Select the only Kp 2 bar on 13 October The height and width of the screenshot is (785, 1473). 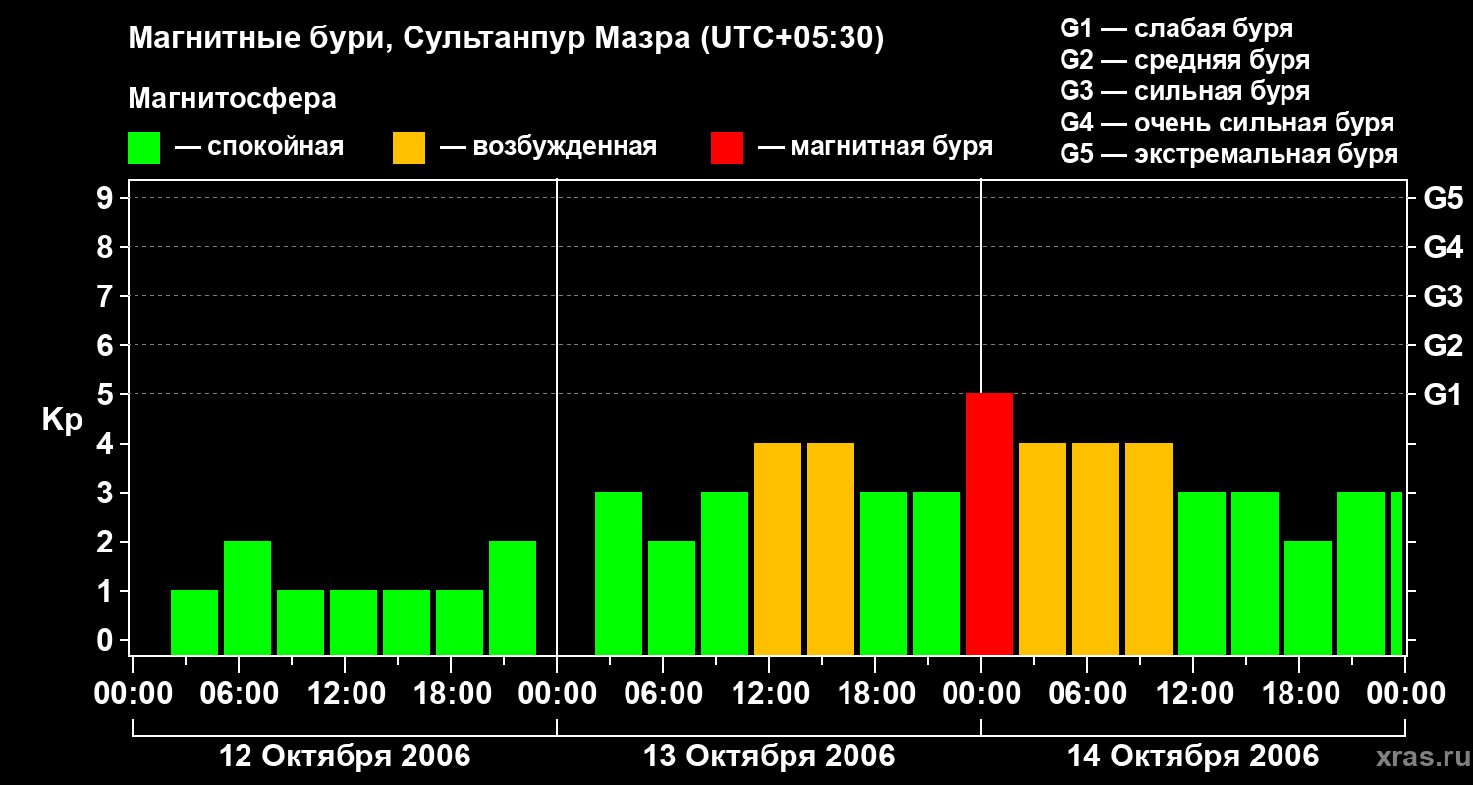coord(672,598)
